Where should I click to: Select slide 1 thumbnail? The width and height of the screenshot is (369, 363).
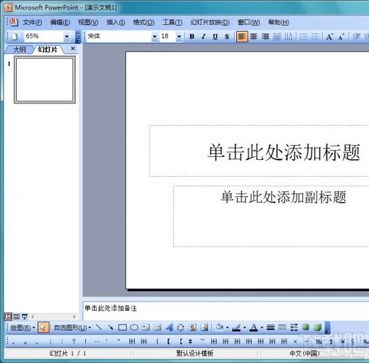point(45,80)
